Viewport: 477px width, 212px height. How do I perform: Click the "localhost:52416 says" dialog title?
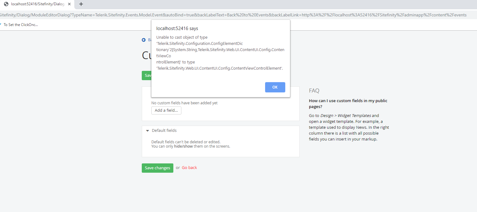point(177,28)
